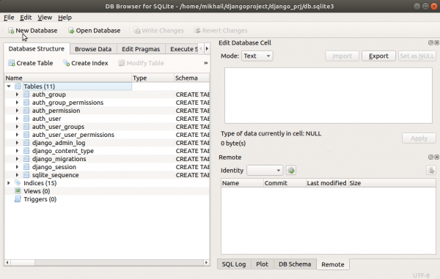
Task: Click the green refresh icon beside Identity
Action: point(291,171)
